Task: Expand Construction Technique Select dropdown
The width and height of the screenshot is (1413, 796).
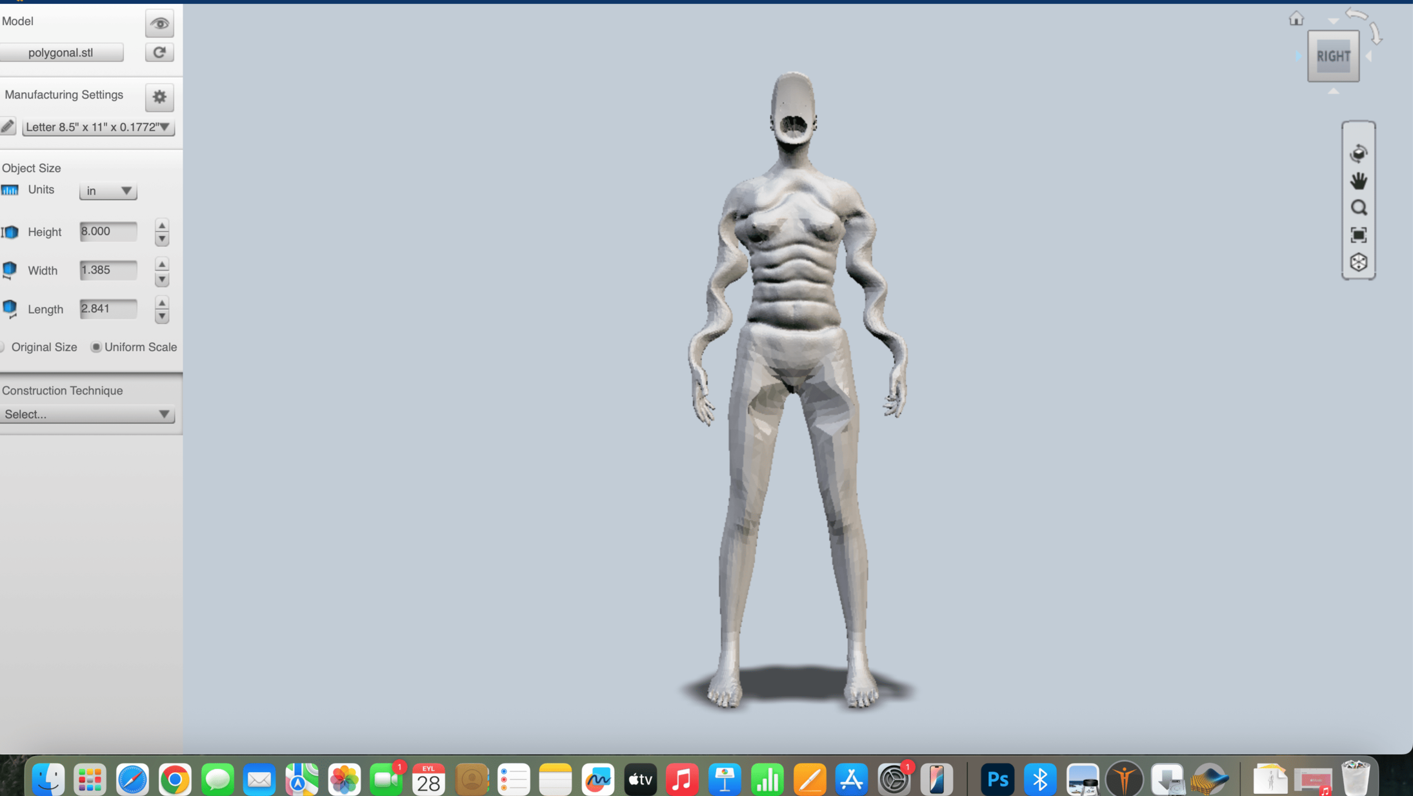Action: click(x=87, y=414)
